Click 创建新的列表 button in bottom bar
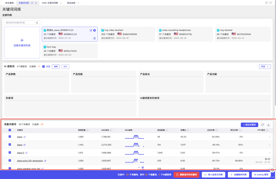Image resolution: width=276 pixels, height=179 pixels. click(239, 175)
